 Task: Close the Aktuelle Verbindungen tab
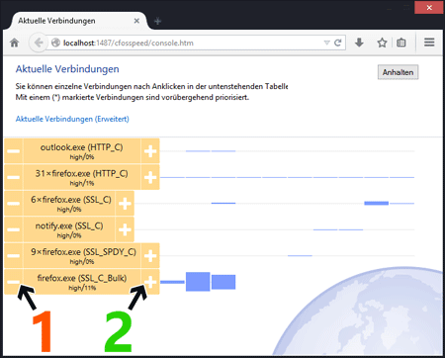[136, 21]
